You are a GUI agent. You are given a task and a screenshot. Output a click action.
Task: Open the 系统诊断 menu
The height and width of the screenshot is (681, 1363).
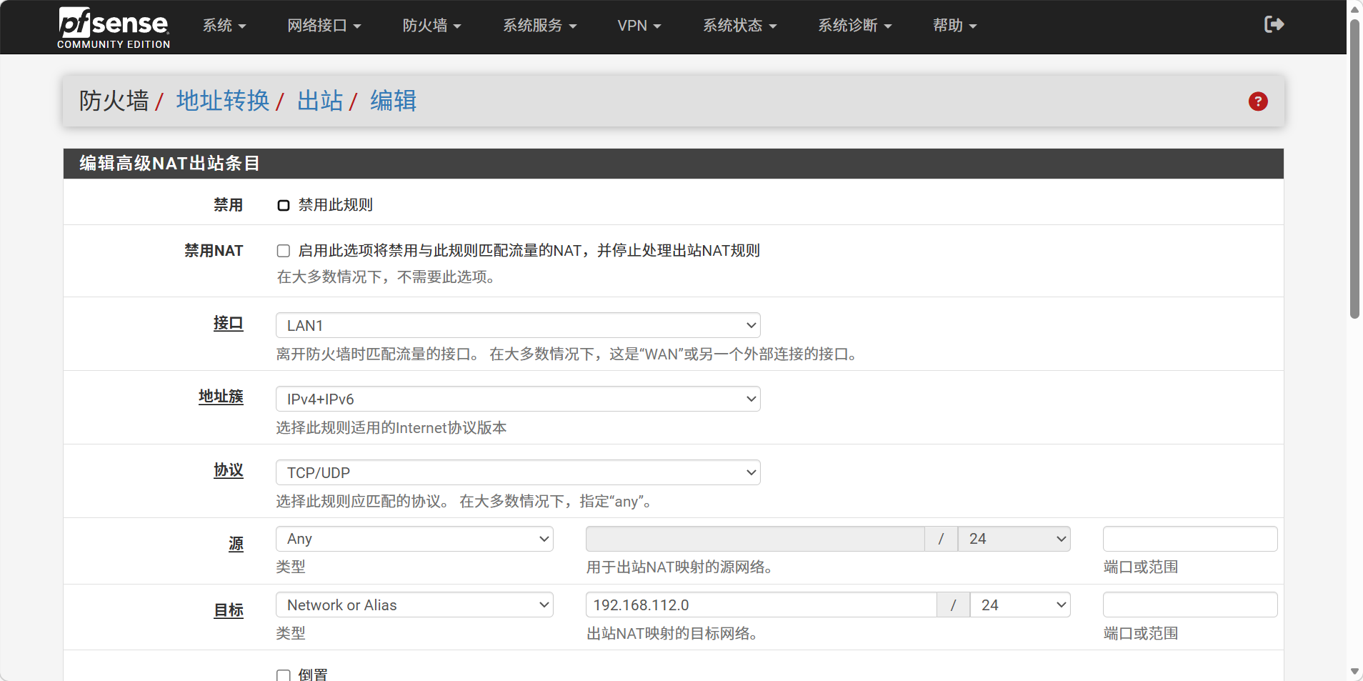(x=854, y=26)
